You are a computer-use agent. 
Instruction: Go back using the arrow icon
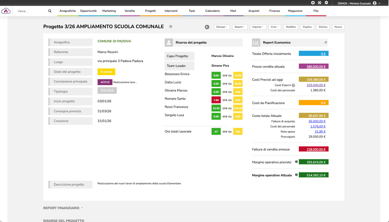[x=207, y=27]
